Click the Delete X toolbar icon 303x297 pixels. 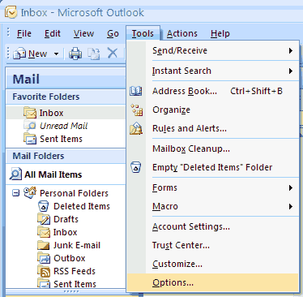coord(113,53)
